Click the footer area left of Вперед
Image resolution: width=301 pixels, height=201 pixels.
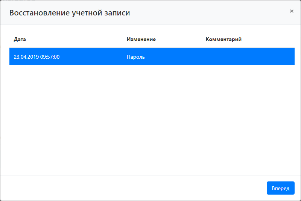pyautogui.click(x=132, y=188)
